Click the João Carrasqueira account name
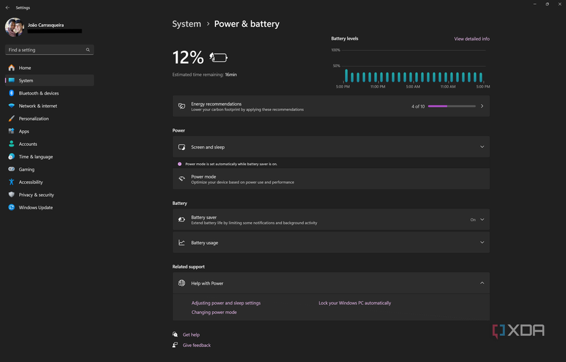This screenshot has width=566, height=362. coord(45,25)
